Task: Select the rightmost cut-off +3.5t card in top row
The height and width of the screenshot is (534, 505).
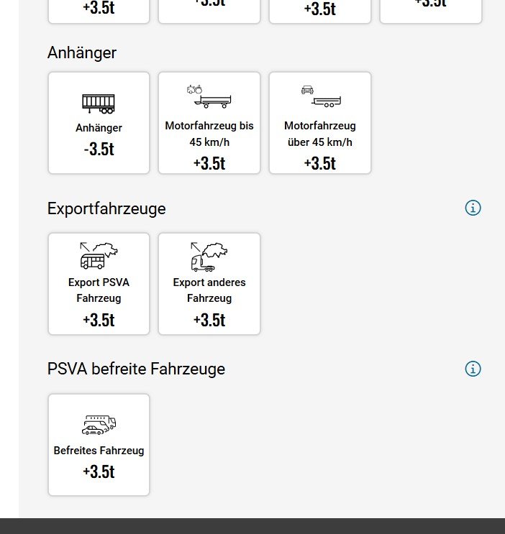Action: pos(431,11)
